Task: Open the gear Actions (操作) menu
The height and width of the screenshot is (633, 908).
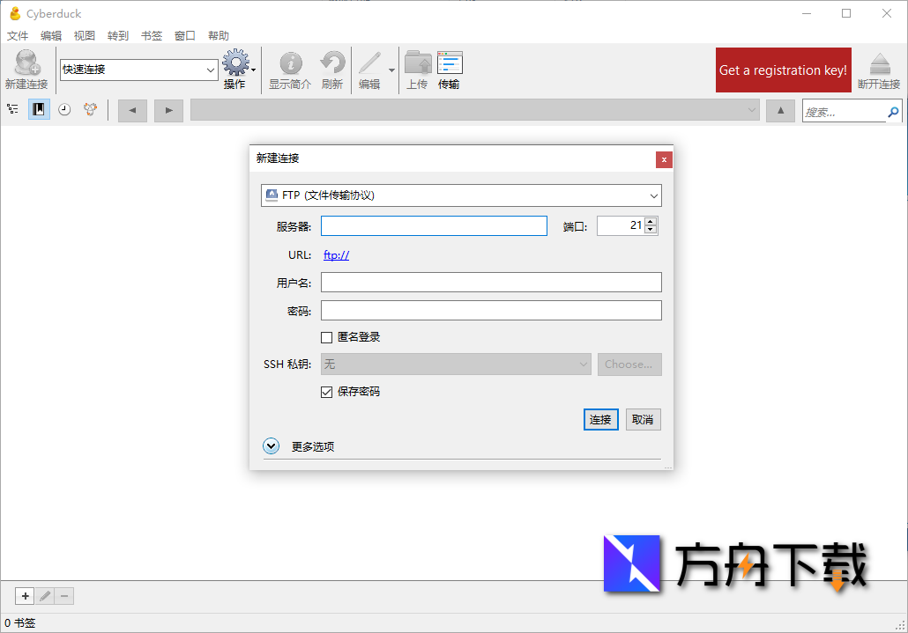Action: coord(236,64)
